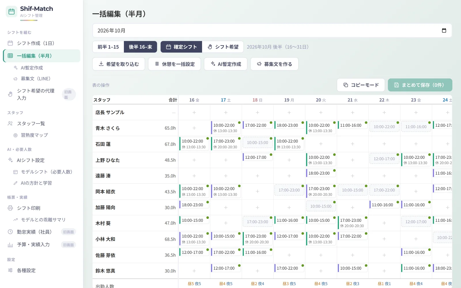Open シフト作成(1日) calendar icon in sidebar
The width and height of the screenshot is (461, 288).
coord(10,43)
